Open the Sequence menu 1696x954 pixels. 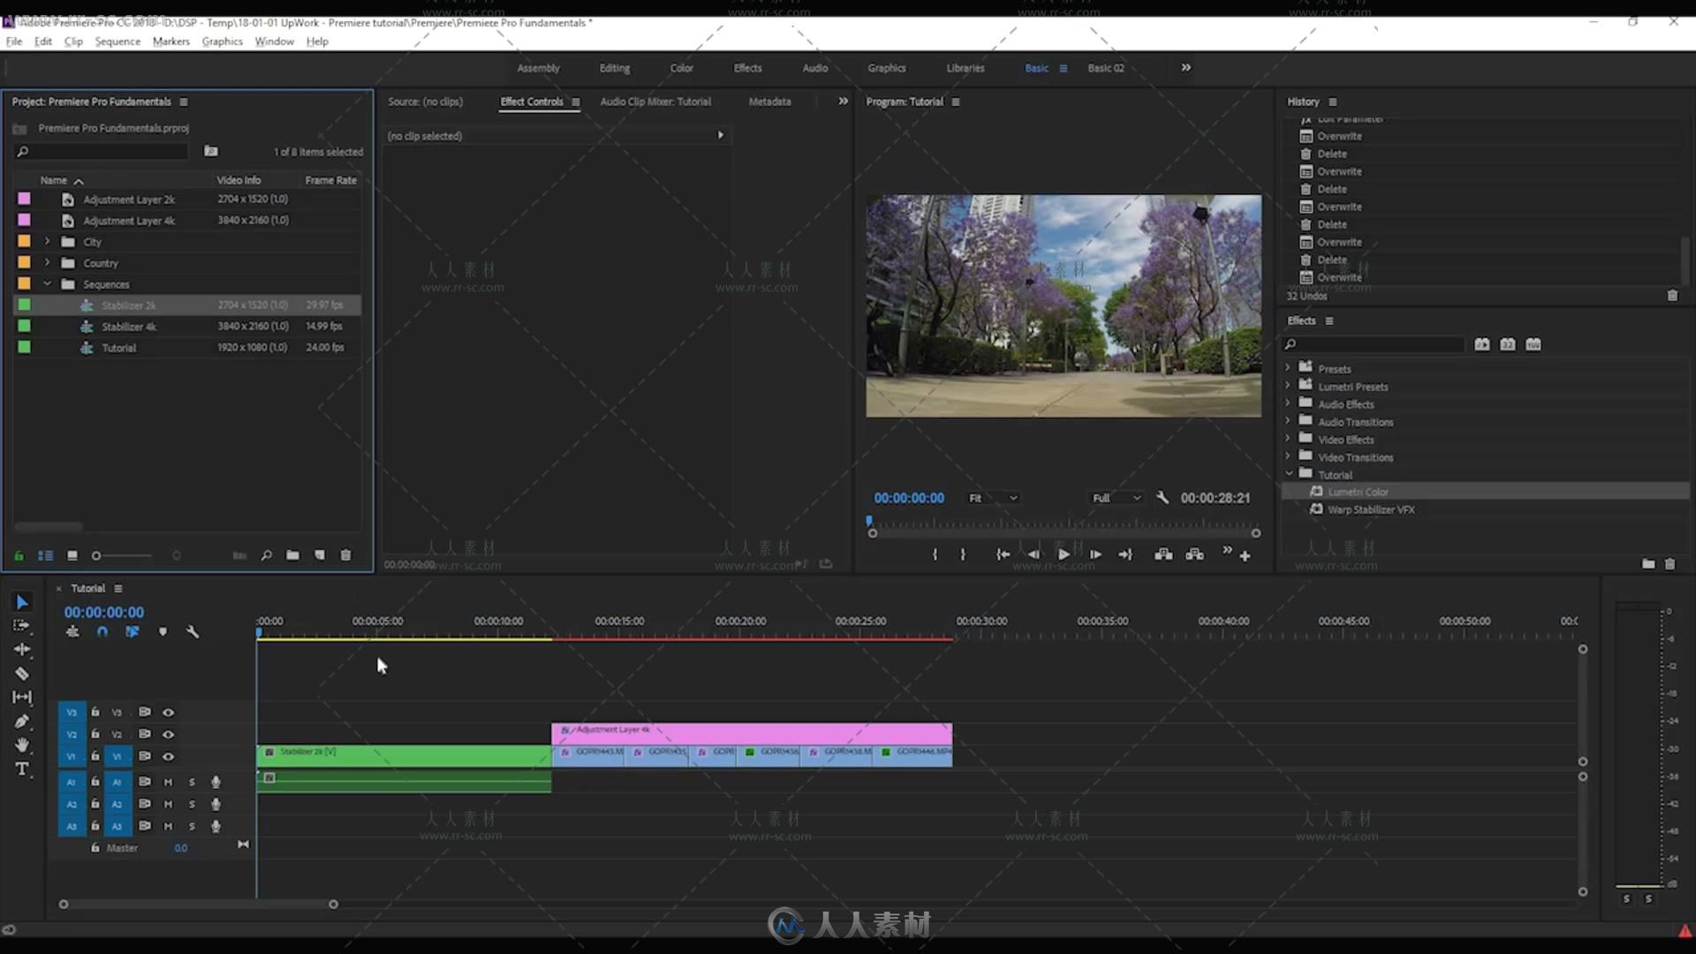(x=117, y=42)
